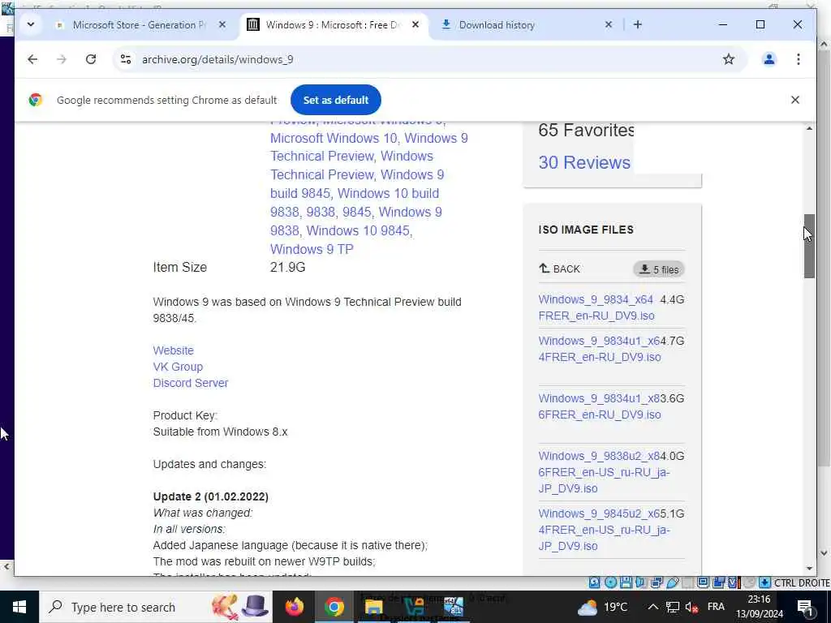831x623 pixels.
Task: Open File Explorer from the taskbar
Action: tap(373, 607)
